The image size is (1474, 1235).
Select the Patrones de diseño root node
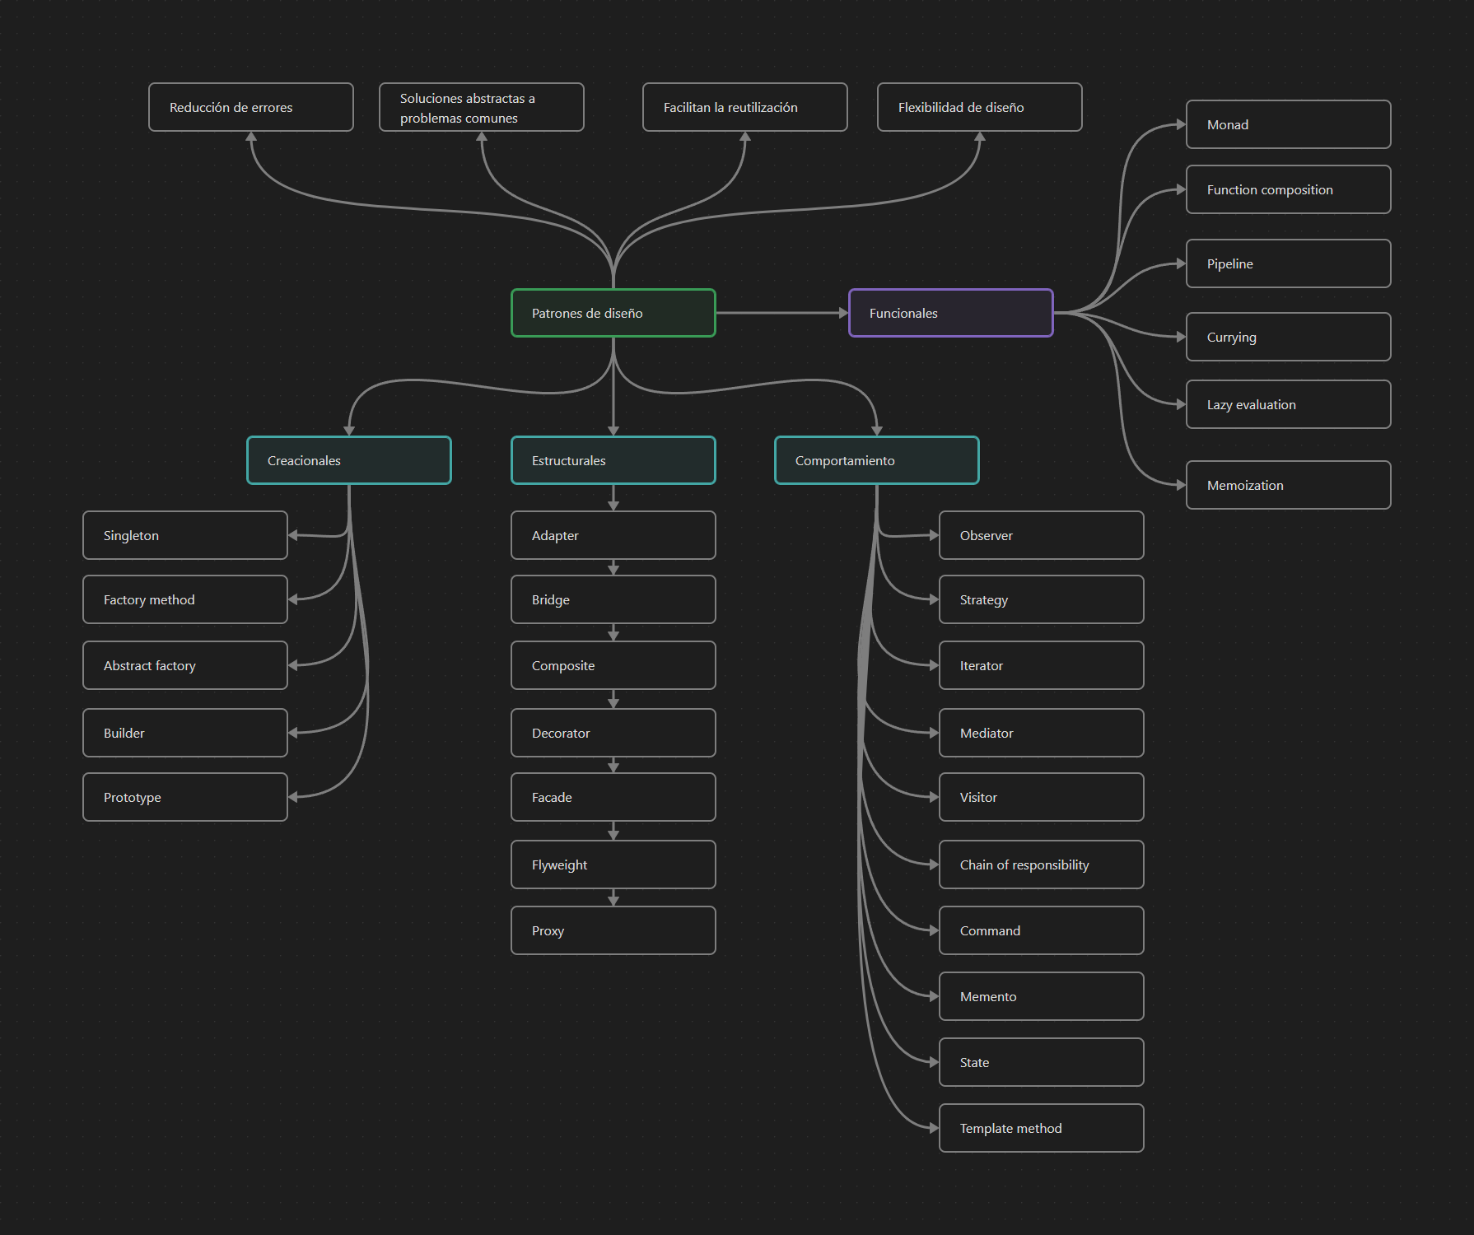(x=613, y=313)
